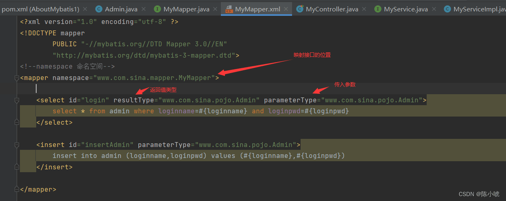
Task: Click the class icon on Admin.java tab
Action: click(x=98, y=9)
